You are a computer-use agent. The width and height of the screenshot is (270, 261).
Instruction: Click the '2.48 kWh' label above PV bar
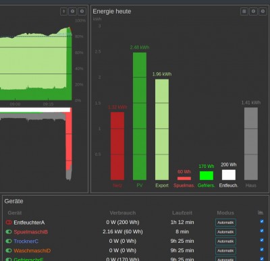coord(140,47)
